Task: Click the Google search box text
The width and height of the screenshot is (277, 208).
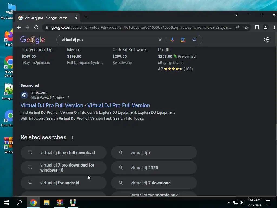Action: coord(72,40)
